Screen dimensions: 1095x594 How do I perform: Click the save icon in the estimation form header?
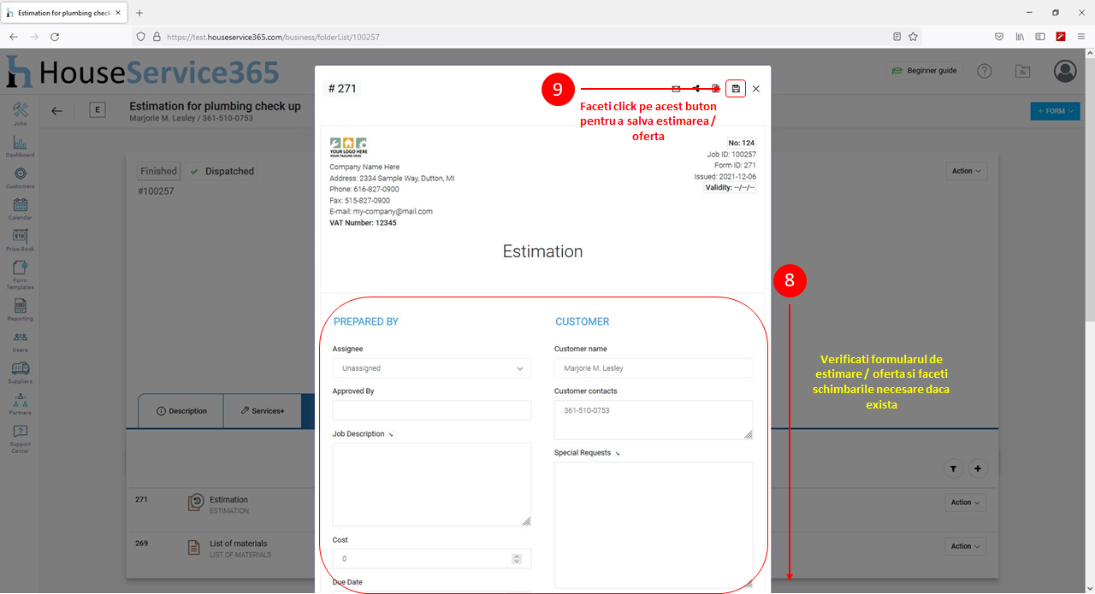pos(736,88)
